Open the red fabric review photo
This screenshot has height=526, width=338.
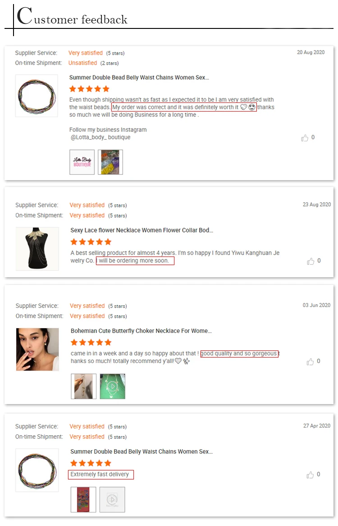[x=83, y=499]
